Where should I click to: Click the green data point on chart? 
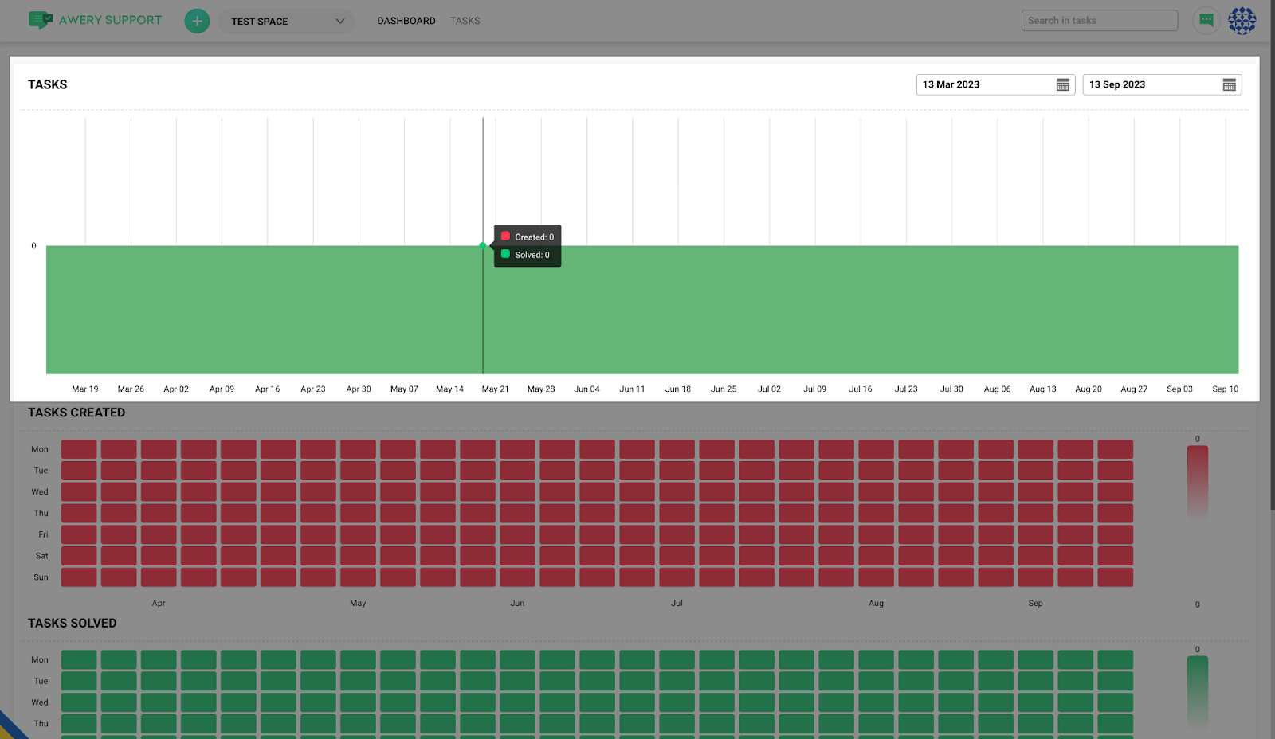pyautogui.click(x=483, y=246)
